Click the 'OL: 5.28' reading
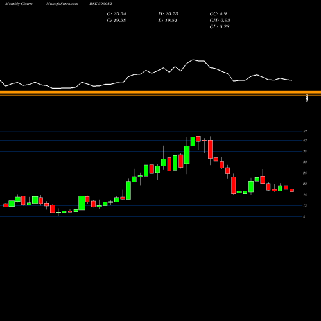This screenshot has height=321, width=321. tap(220, 27)
